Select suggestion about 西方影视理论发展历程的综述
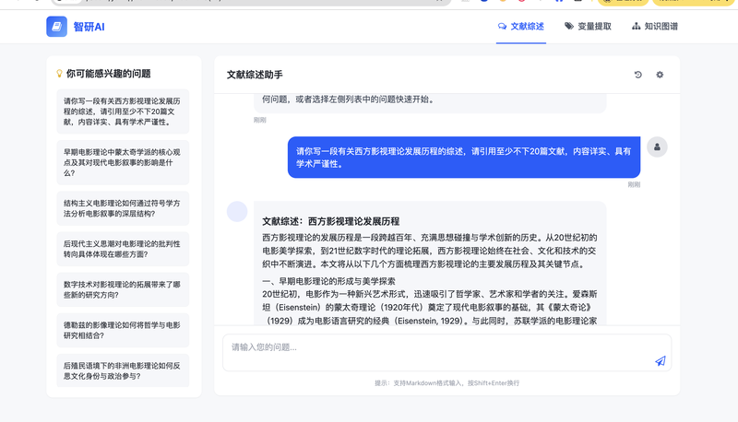This screenshot has width=738, height=422. click(123, 111)
